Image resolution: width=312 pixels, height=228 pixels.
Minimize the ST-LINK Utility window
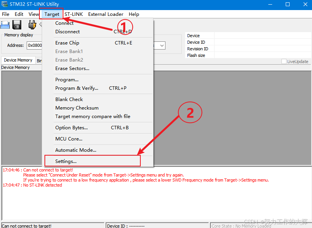tap(270, 4)
